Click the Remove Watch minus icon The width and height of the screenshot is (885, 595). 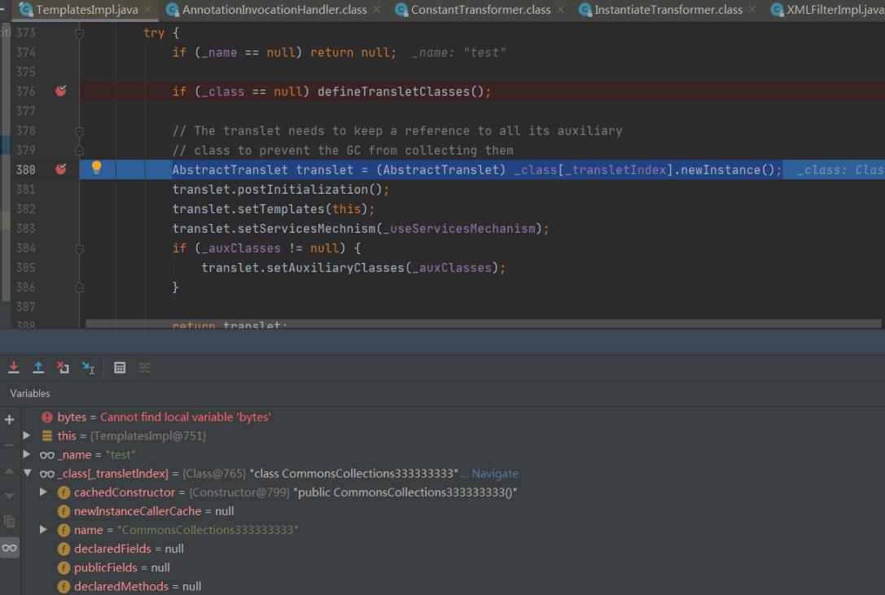pos(10,445)
